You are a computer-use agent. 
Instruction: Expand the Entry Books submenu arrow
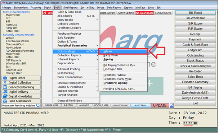click(x=97, y=20)
